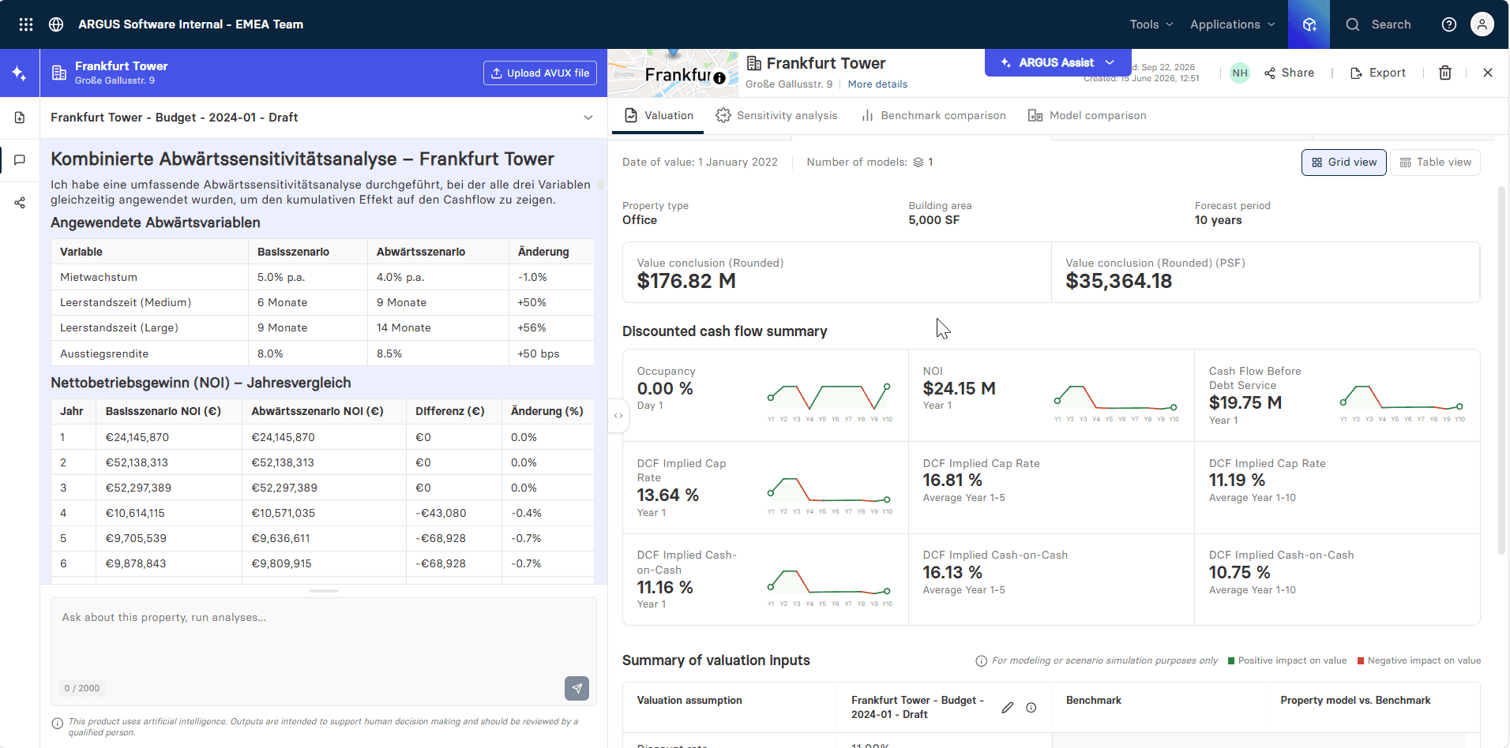Open the chat icon in left sidebar
Image resolution: width=1510 pixels, height=748 pixels.
click(x=20, y=160)
